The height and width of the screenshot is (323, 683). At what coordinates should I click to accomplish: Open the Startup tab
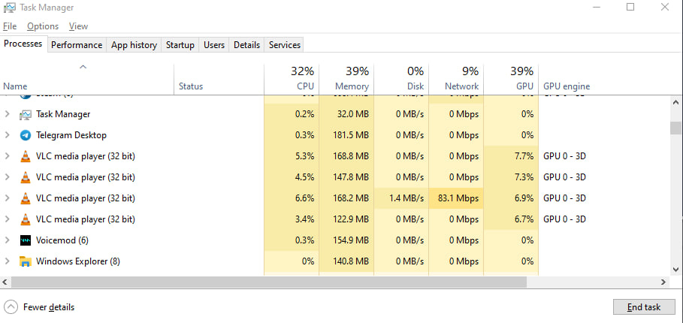coord(180,45)
